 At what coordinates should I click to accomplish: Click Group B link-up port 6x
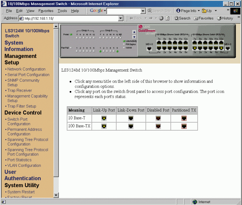coord(221,48)
